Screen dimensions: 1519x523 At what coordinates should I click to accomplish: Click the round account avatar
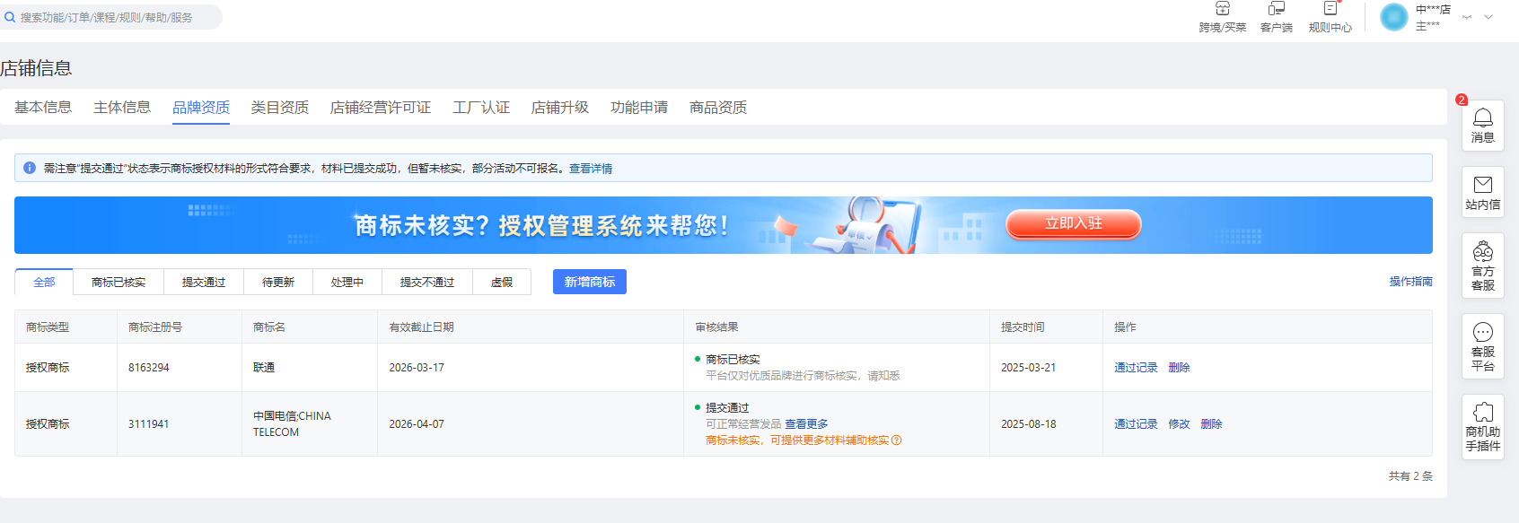1393,17
